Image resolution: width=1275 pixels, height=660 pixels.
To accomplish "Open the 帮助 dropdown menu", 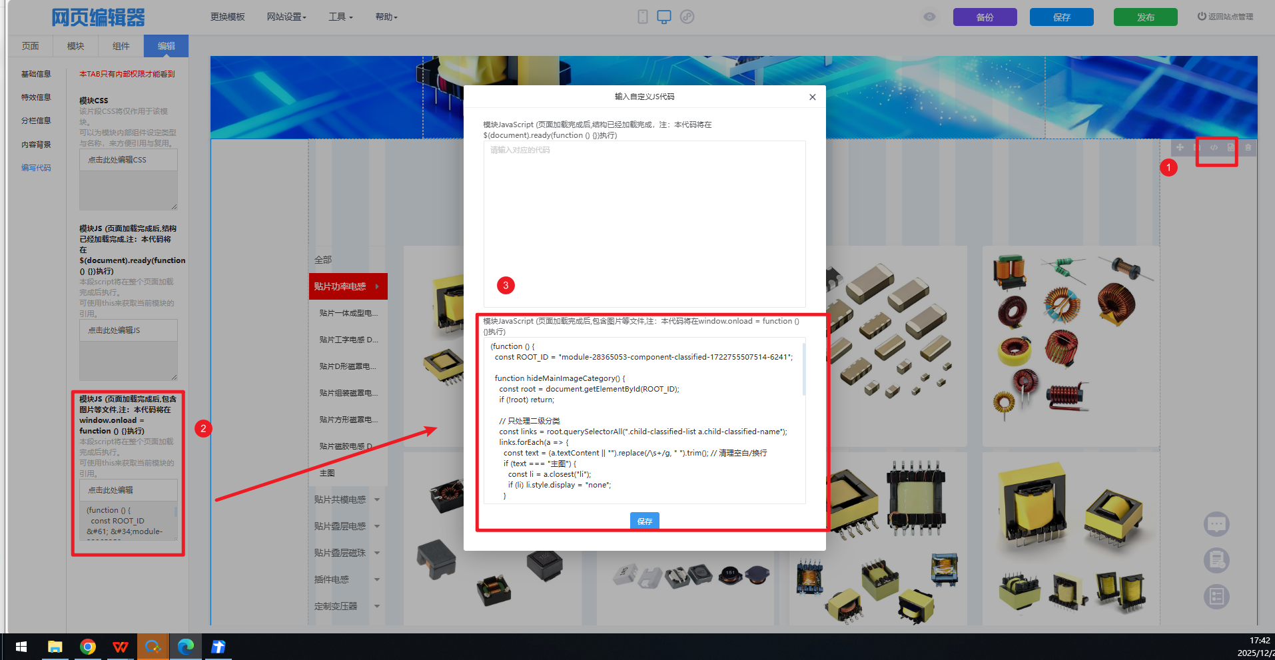I will pos(386,17).
